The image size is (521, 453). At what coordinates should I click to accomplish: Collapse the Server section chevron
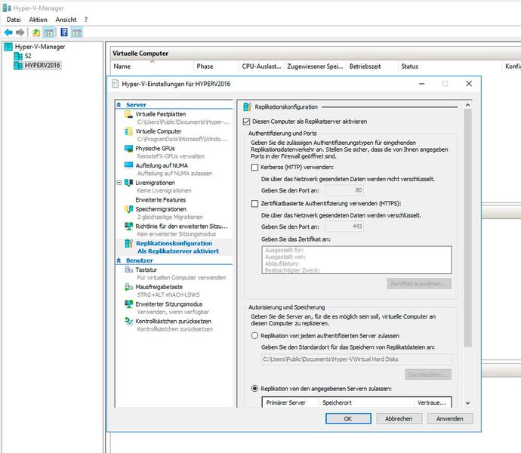pyautogui.click(x=119, y=105)
